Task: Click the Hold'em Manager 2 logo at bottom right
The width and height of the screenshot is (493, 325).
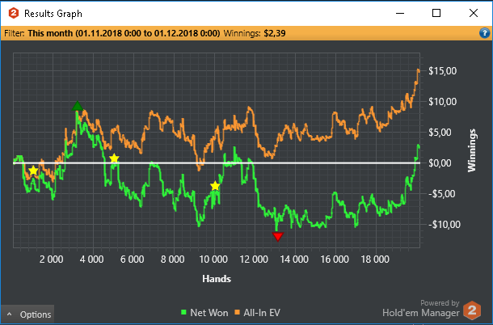Action: coord(472,310)
